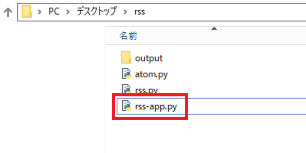Image resolution: width=306 pixels, height=153 pixels.
Task: Select the PC breadcrumb
Action: 54,12
